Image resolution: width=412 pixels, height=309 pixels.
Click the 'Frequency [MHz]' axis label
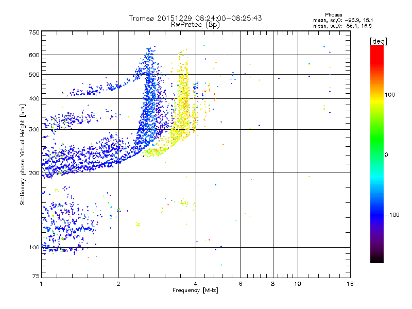195,290
